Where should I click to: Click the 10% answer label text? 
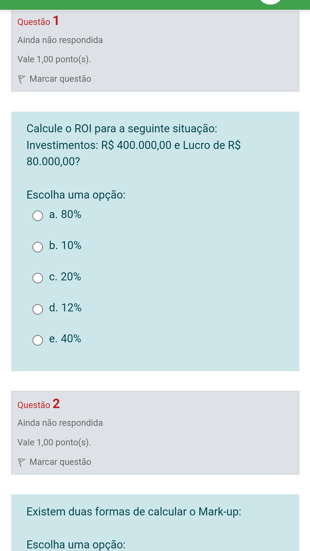pos(71,246)
